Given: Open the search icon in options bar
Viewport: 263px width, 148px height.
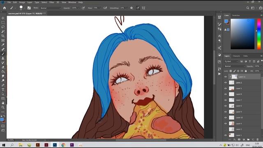Looking at the screenshot, I should [x=248, y=8].
